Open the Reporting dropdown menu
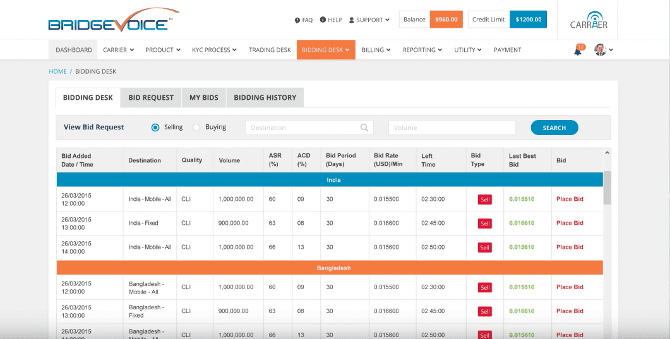The width and height of the screenshot is (670, 339). coord(422,50)
